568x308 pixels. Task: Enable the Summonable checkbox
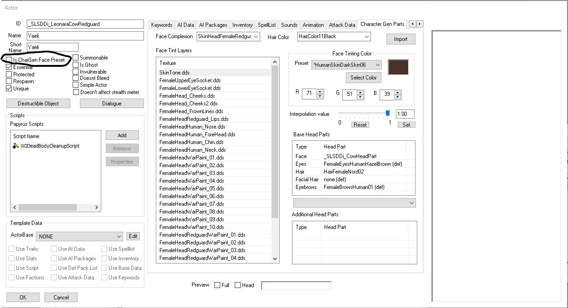(x=76, y=58)
